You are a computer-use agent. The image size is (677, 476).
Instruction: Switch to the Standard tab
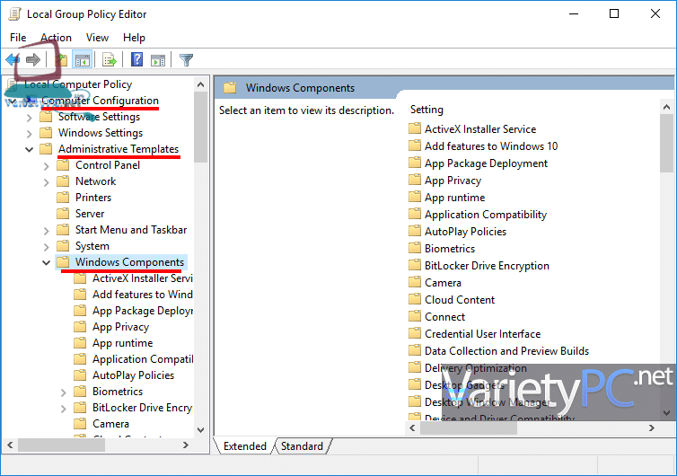[302, 446]
